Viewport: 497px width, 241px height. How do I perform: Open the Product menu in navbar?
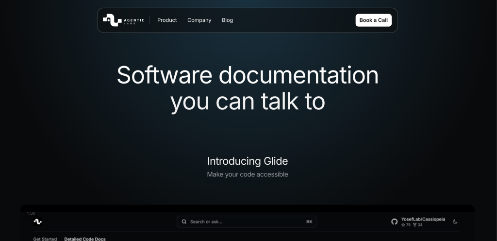click(x=167, y=20)
